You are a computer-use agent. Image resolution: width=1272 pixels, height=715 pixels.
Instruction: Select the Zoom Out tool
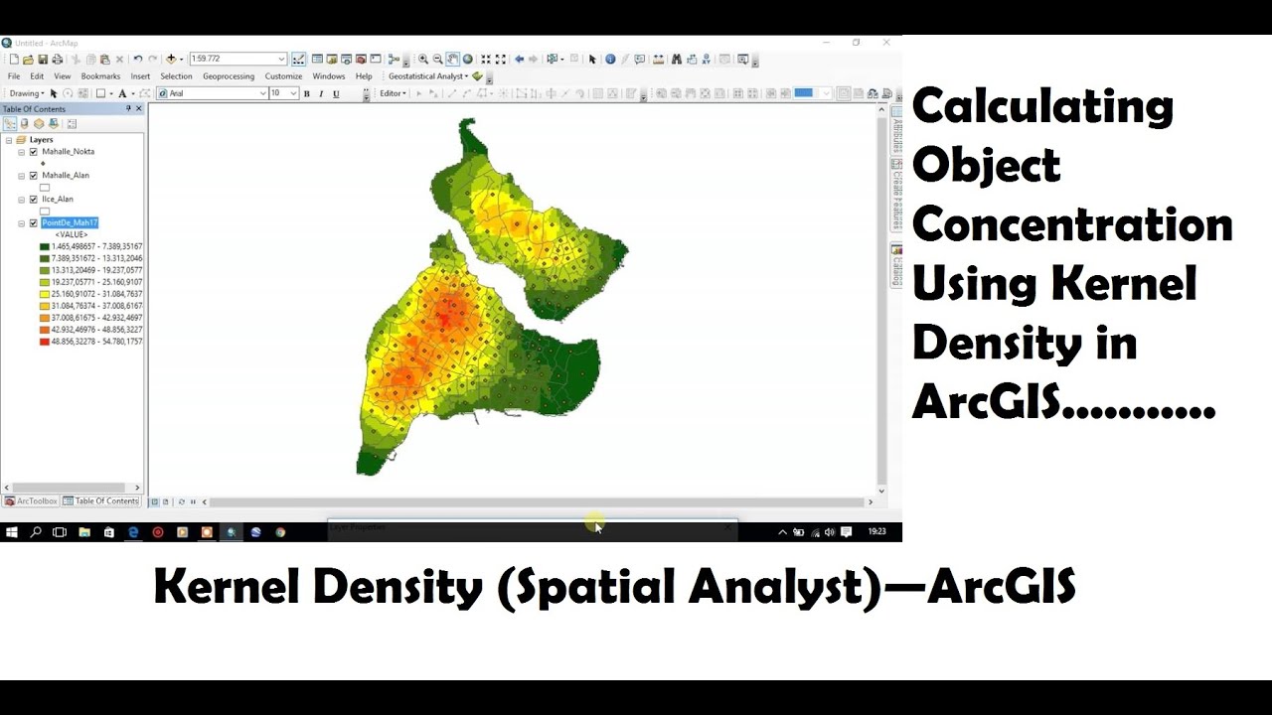pos(437,60)
